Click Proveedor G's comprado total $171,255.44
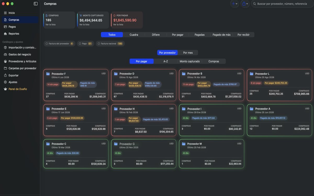The width and height of the screenshot is (314, 196). (x=167, y=164)
